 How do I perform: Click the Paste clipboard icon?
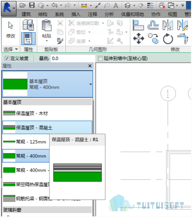(46, 25)
